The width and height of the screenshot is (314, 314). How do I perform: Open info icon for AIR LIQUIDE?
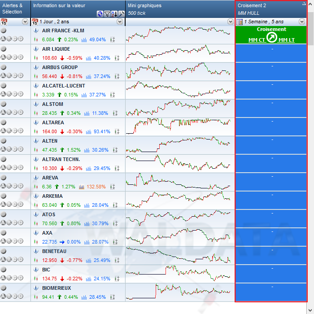(36, 49)
